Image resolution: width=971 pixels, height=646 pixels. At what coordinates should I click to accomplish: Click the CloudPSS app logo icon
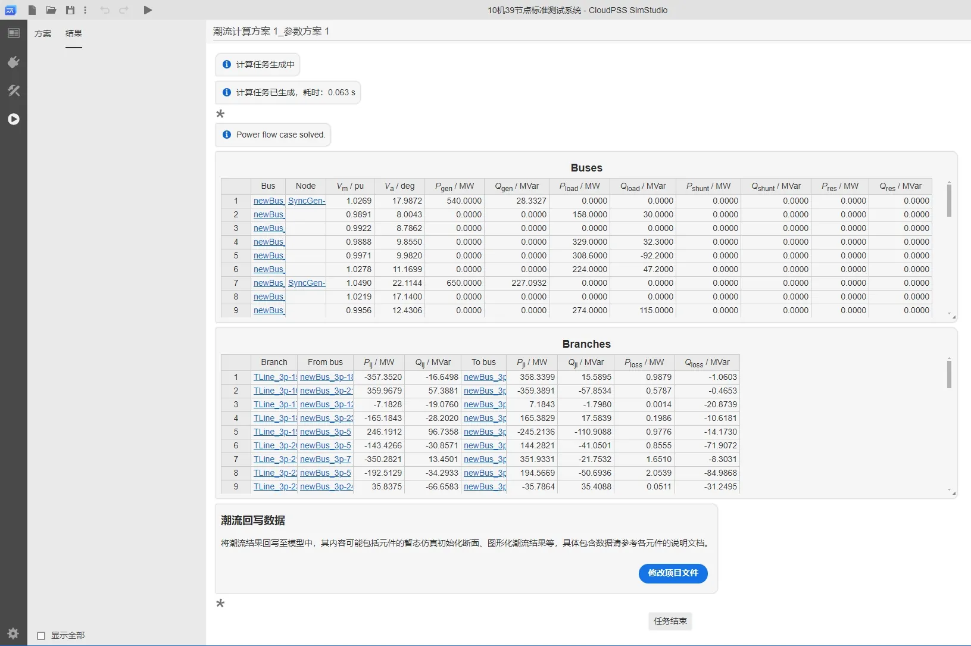pos(10,10)
